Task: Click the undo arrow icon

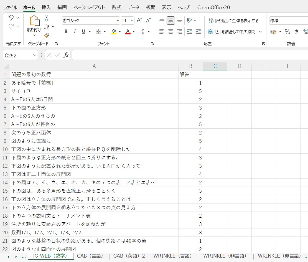Action: point(11,18)
